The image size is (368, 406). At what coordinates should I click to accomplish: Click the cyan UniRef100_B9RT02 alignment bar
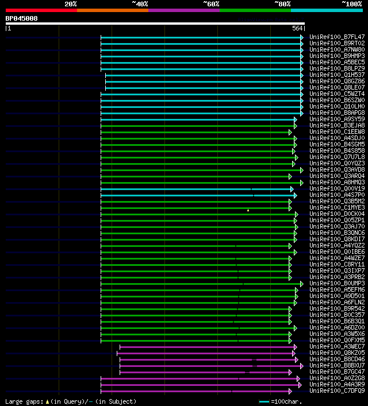point(201,44)
